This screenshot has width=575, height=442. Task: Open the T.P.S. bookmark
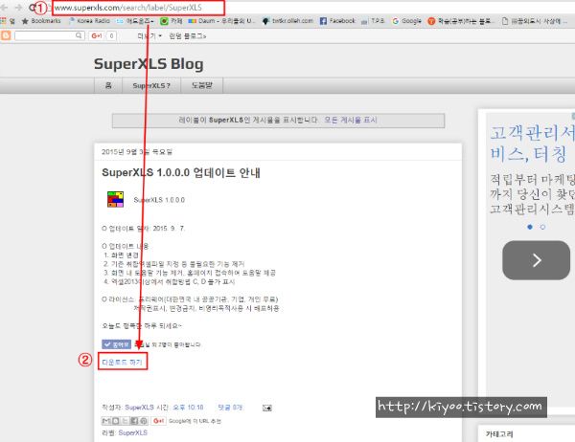(373, 21)
